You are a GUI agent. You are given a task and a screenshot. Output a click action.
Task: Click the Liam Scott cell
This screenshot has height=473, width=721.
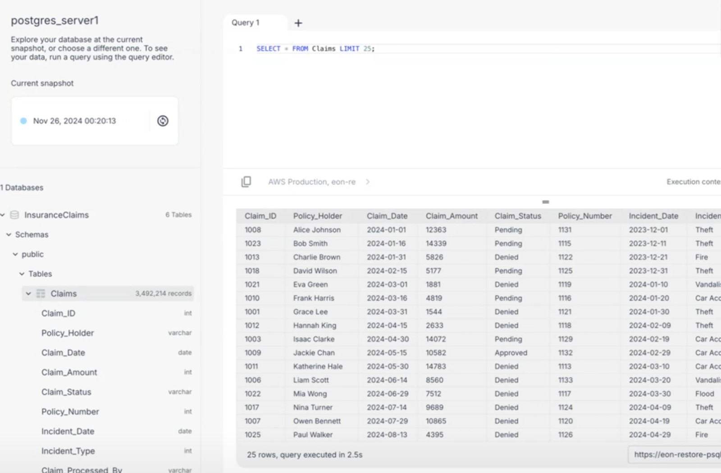[311, 380]
